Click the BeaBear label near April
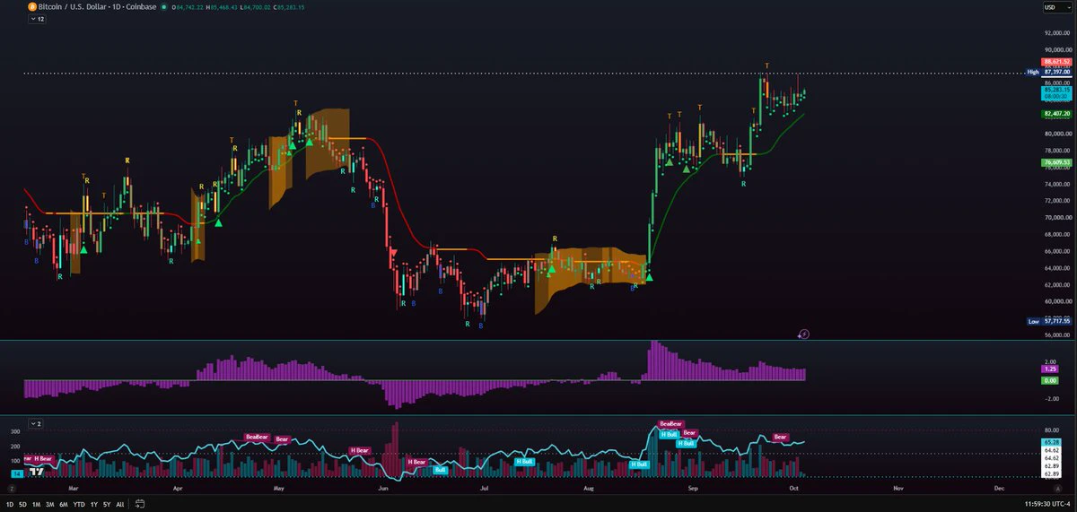1077x512 pixels. (256, 437)
